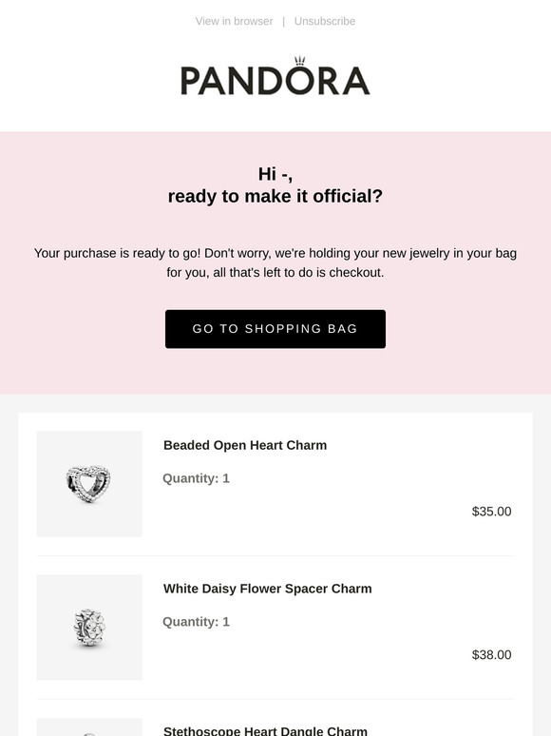Click the "ready to make it official?" heading
Viewport: 551px width, 736px height.
275,196
